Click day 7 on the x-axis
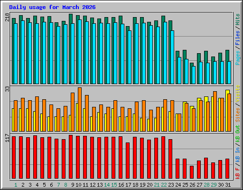The width and height of the screenshot is (243, 190). coord(58,185)
